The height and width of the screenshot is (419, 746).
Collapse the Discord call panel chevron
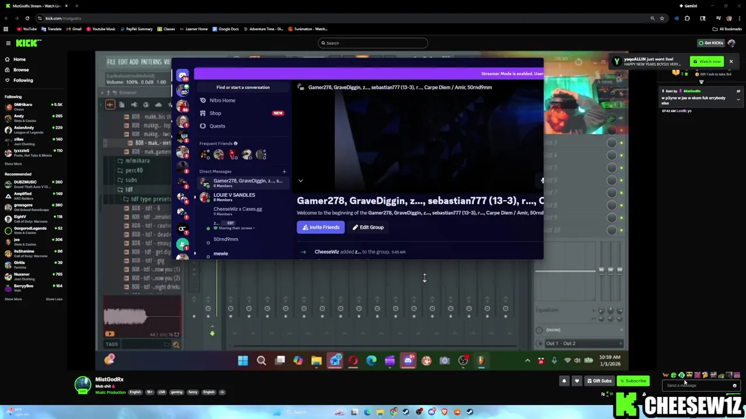tap(301, 181)
